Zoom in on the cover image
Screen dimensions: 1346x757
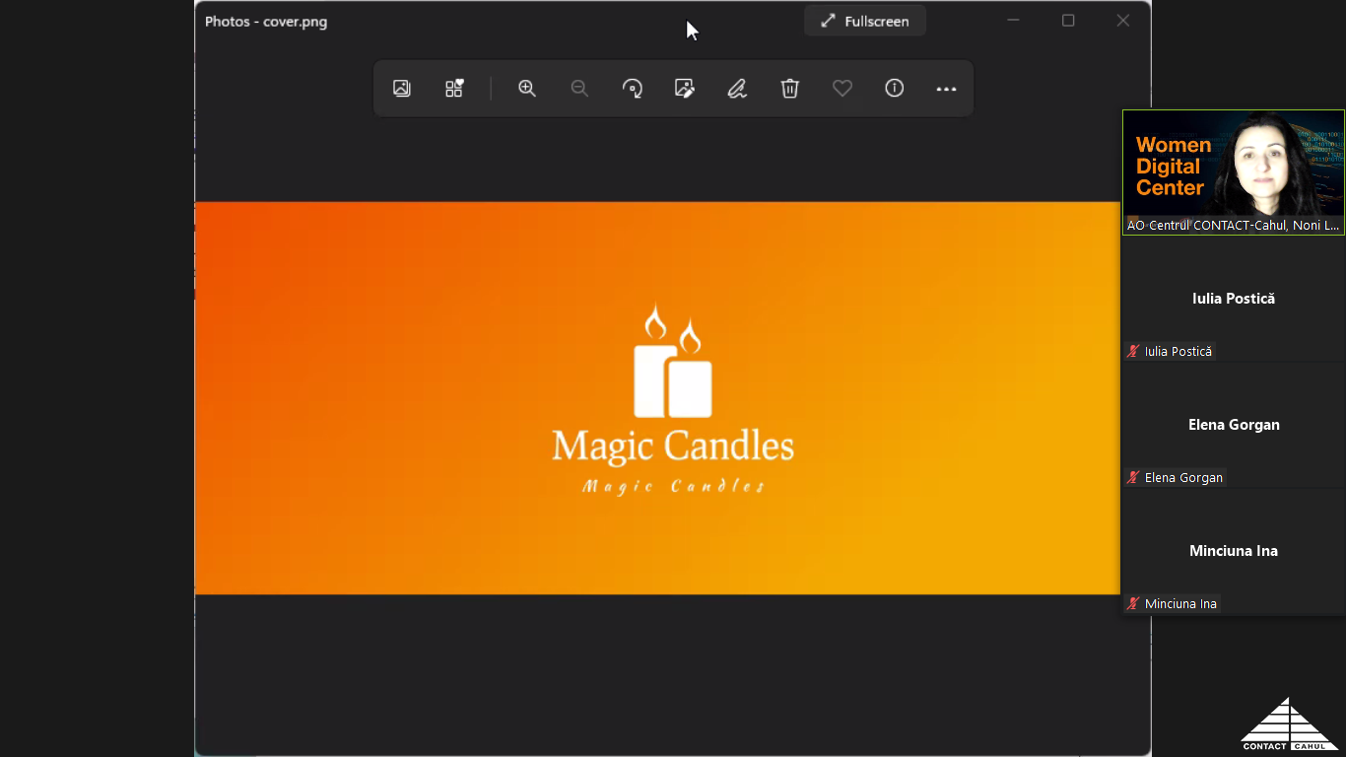click(x=527, y=89)
